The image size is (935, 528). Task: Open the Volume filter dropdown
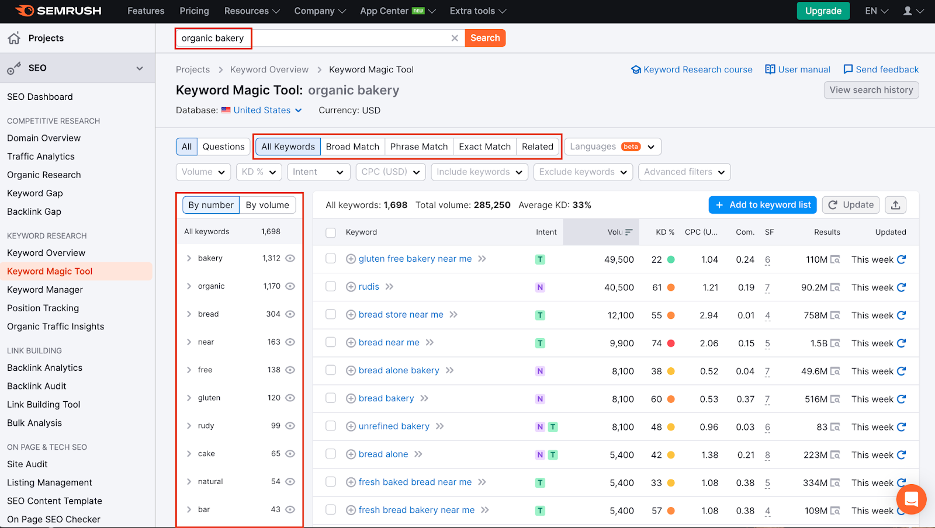click(203, 172)
